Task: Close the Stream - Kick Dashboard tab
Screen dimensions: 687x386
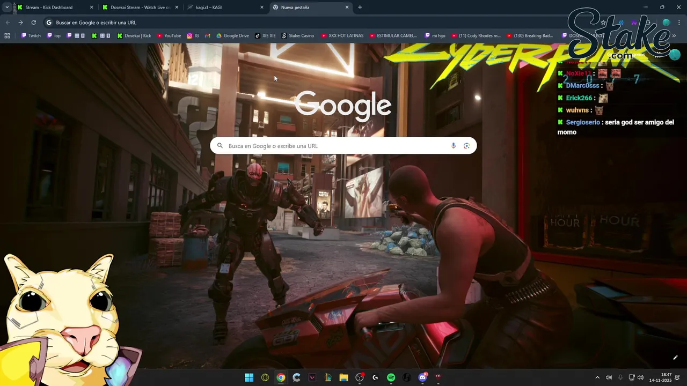Action: (91, 8)
